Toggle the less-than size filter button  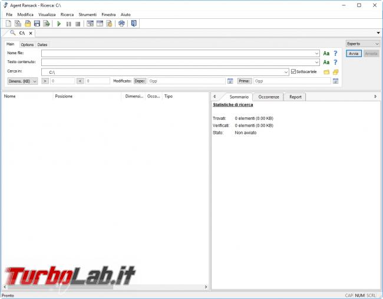pos(80,81)
